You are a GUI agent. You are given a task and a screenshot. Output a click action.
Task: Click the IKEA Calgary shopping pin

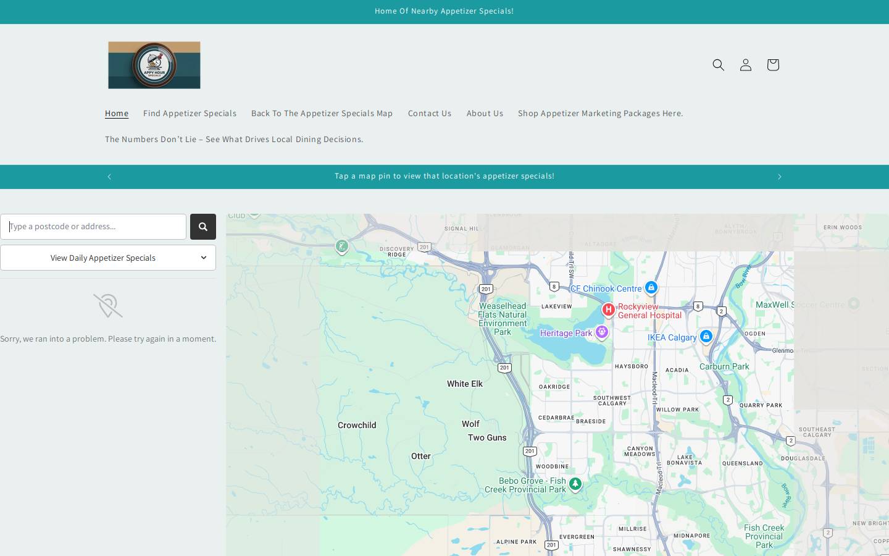(706, 336)
